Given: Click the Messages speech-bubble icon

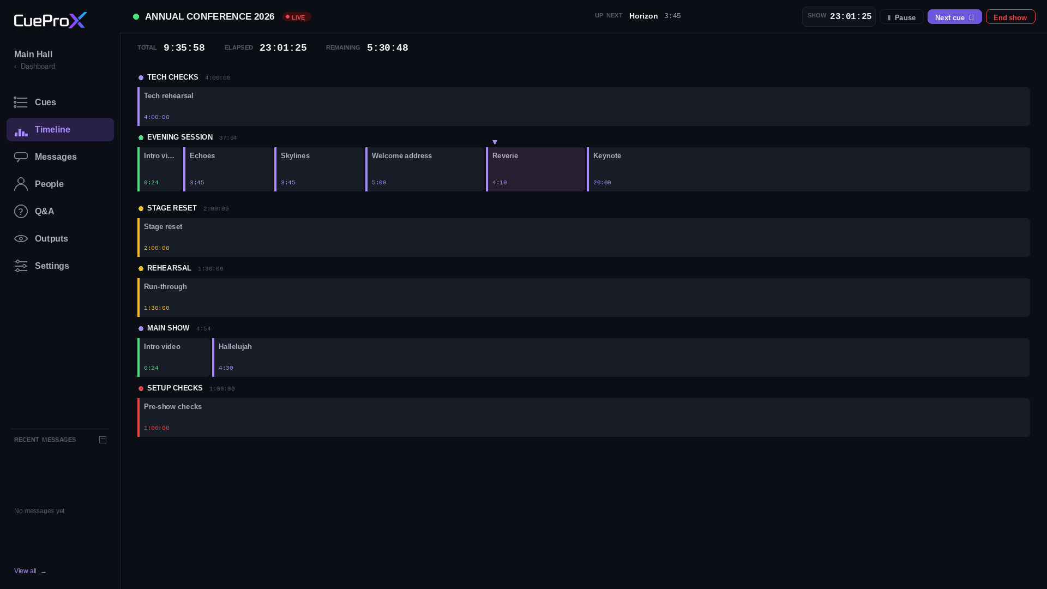Looking at the screenshot, I should click(x=21, y=157).
